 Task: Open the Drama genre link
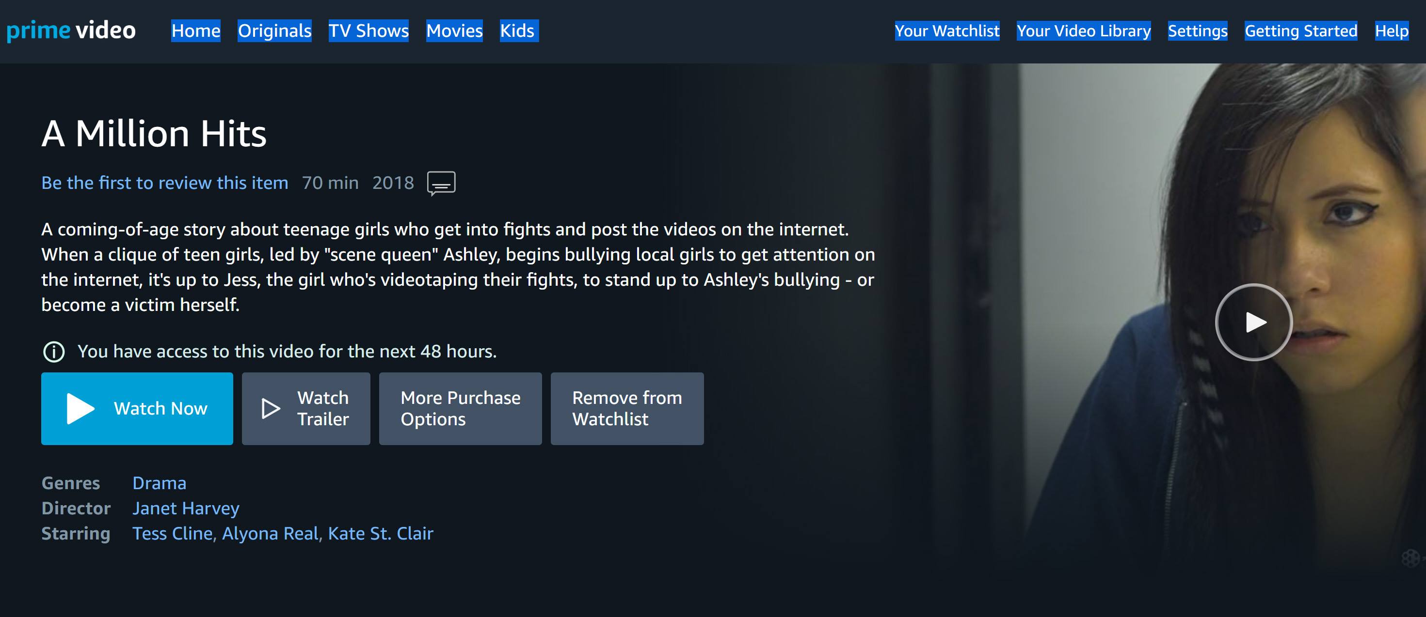(x=160, y=483)
